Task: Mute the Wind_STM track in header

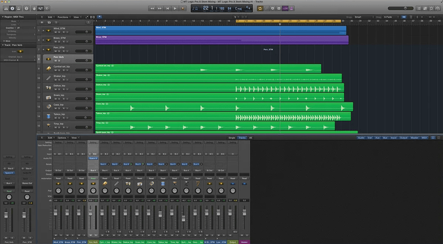Action: tap(55, 32)
